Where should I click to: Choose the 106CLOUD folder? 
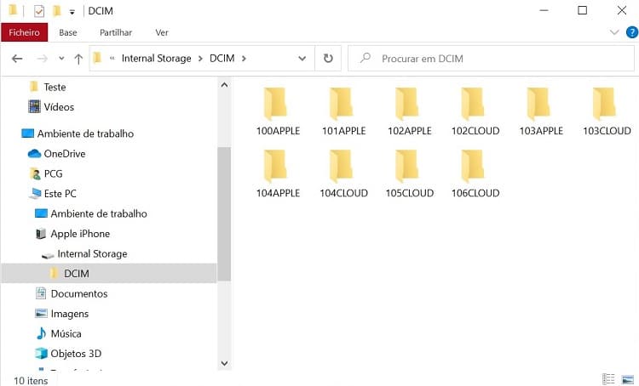(x=475, y=174)
